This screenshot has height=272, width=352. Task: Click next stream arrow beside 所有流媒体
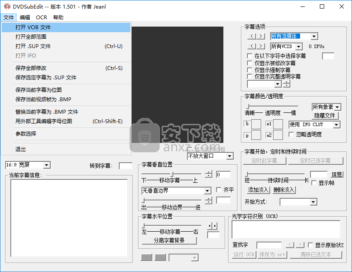coord(261,36)
